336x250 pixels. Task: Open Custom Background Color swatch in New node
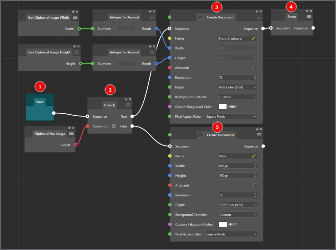click(223, 224)
